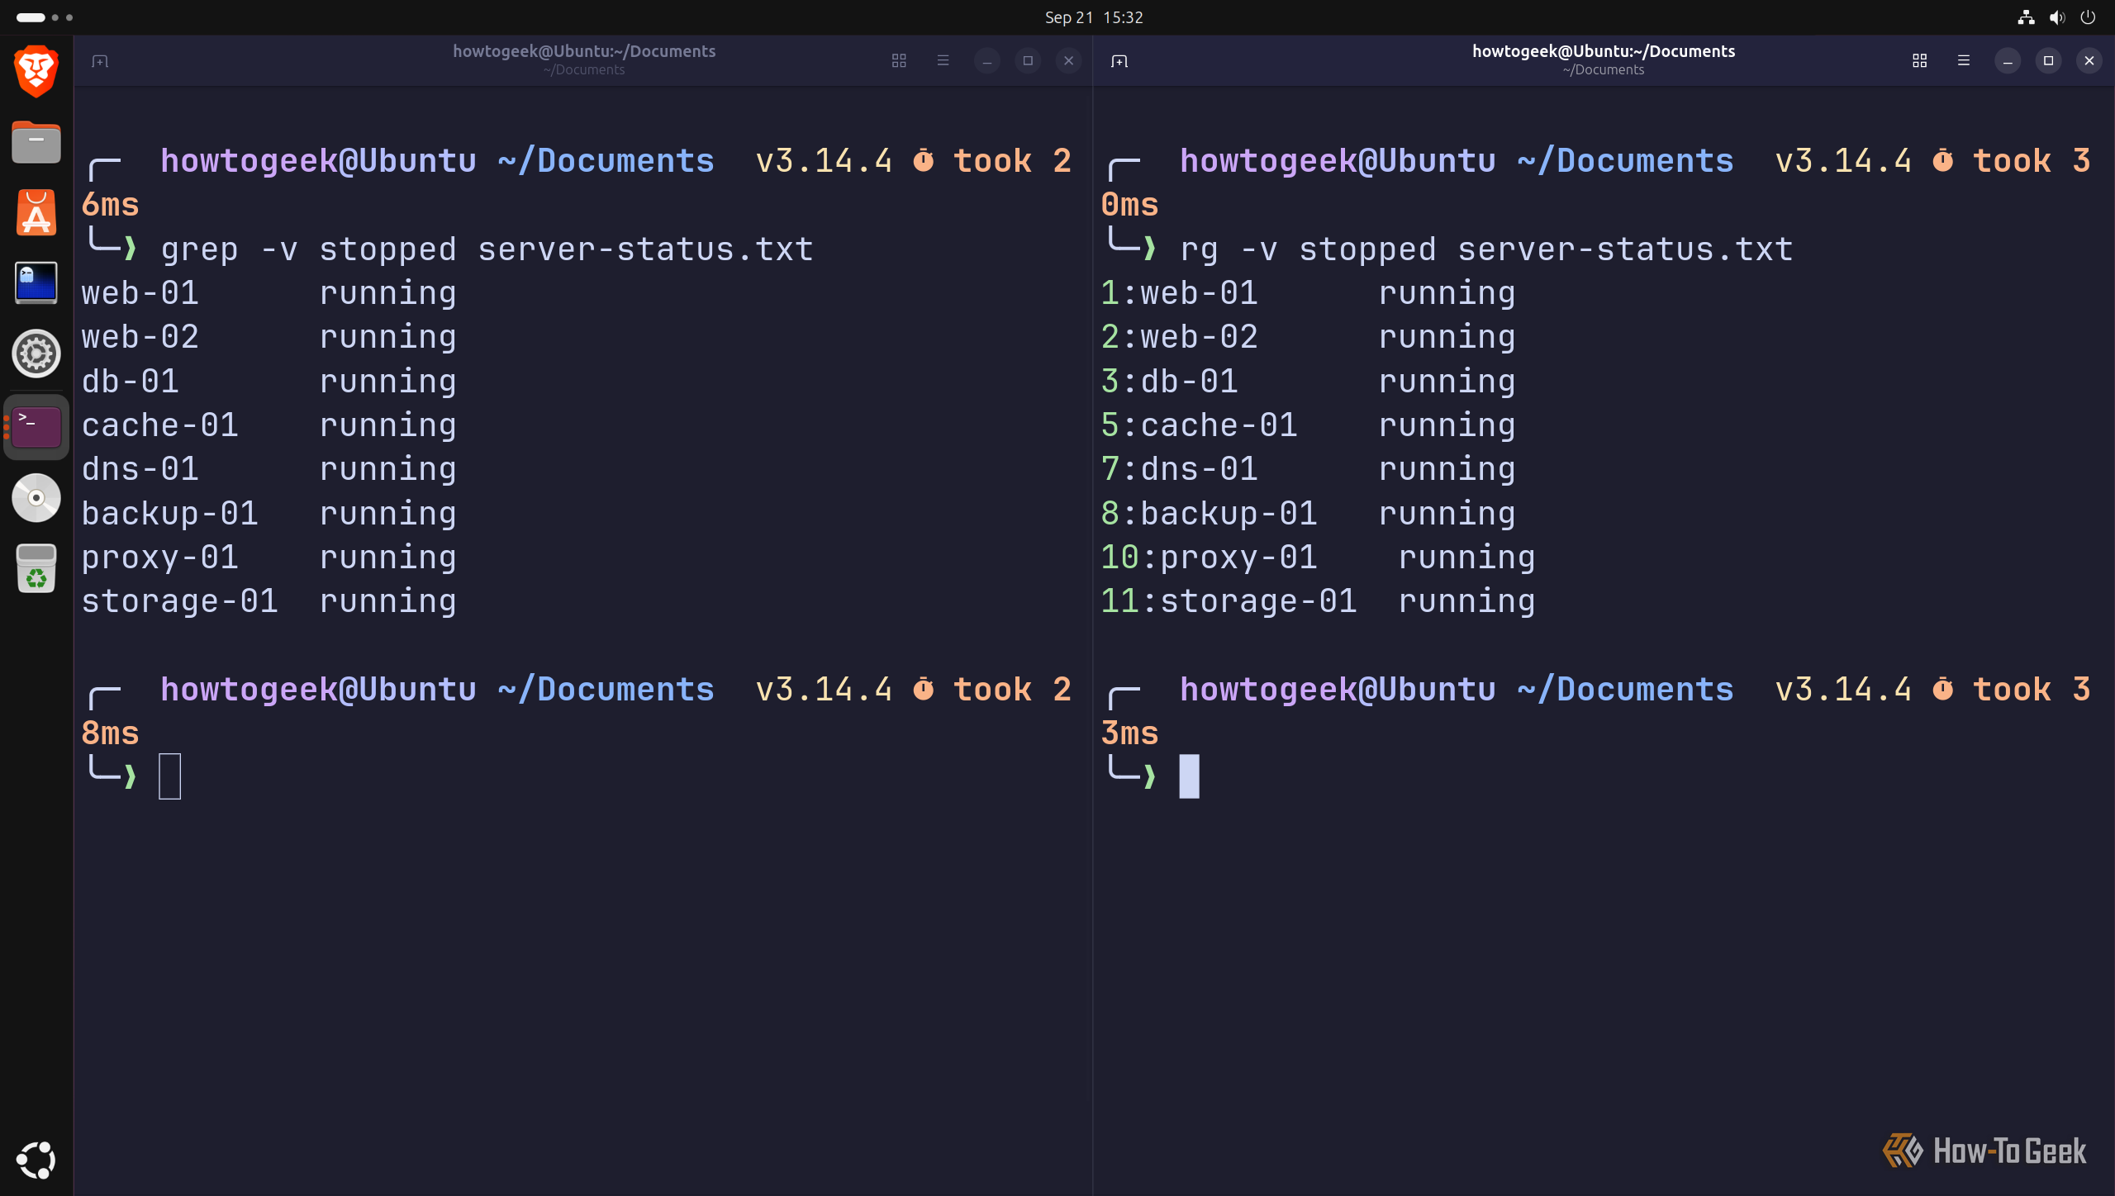Click '3ms' timing in right terminal
Viewport: 2115px width, 1196px height.
1129,733
